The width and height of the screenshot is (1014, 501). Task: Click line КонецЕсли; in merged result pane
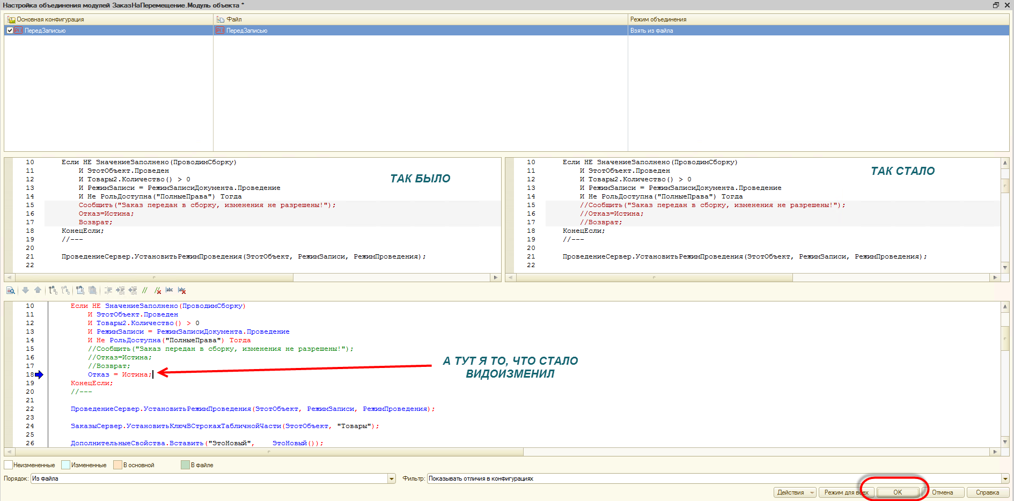point(92,383)
